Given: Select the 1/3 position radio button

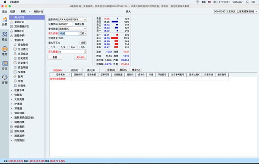Looking at the screenshot, I should pyautogui.click(x=59, y=47).
